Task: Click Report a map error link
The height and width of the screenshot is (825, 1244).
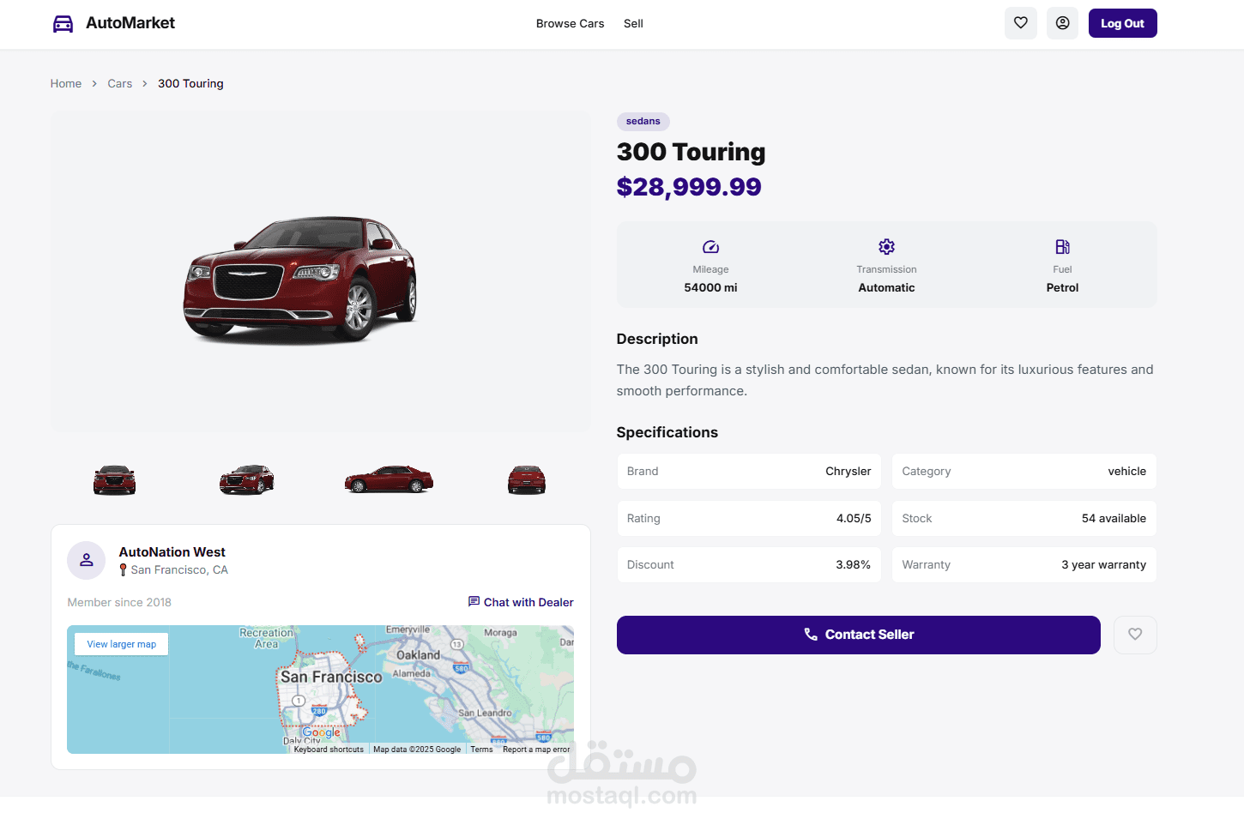Action: [536, 750]
